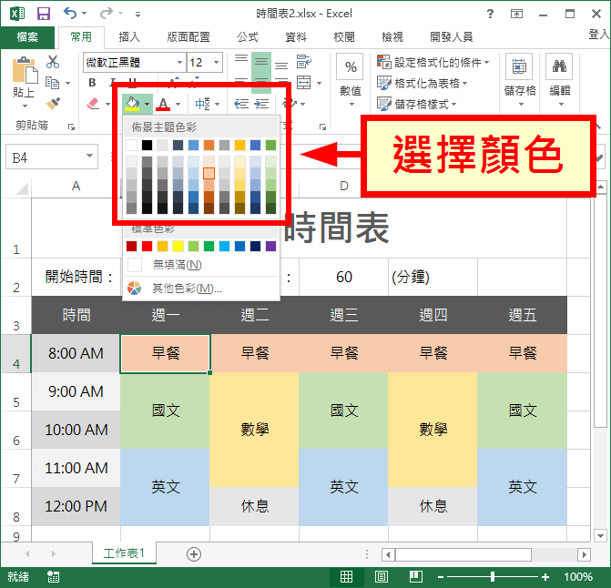Choose 無填滿 No Fill option
The height and width of the screenshot is (588, 611).
pyautogui.click(x=201, y=265)
